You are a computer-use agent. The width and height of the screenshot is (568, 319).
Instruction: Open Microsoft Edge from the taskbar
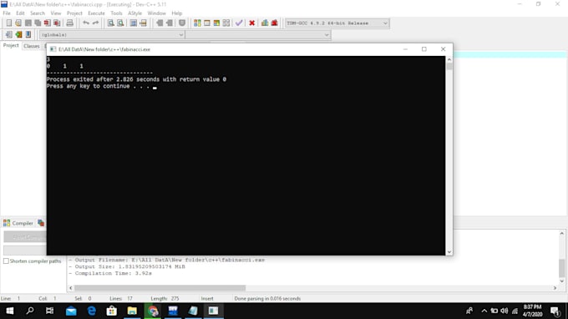pyautogui.click(x=92, y=311)
